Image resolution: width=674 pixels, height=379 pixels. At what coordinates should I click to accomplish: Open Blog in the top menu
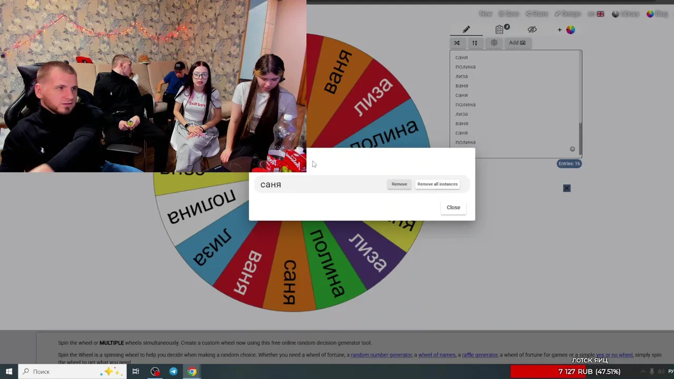coord(657,14)
